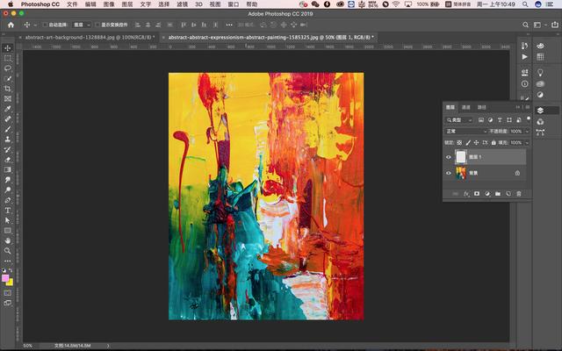The width and height of the screenshot is (562, 351).
Task: Create a new group with folder icon
Action: coord(497,193)
